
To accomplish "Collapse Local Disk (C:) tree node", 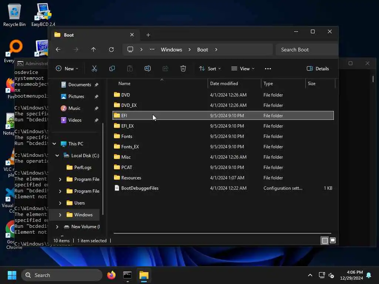I will click(57, 156).
